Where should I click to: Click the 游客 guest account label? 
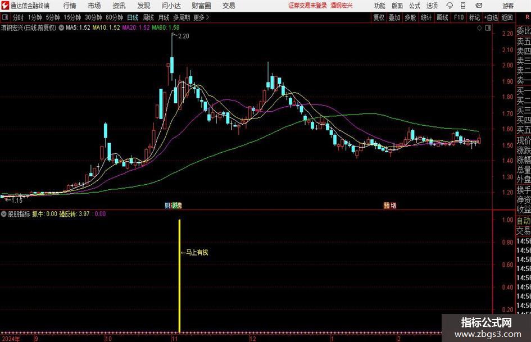coord(507,6)
